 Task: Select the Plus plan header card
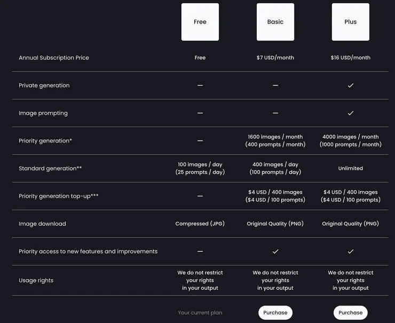[x=350, y=22]
